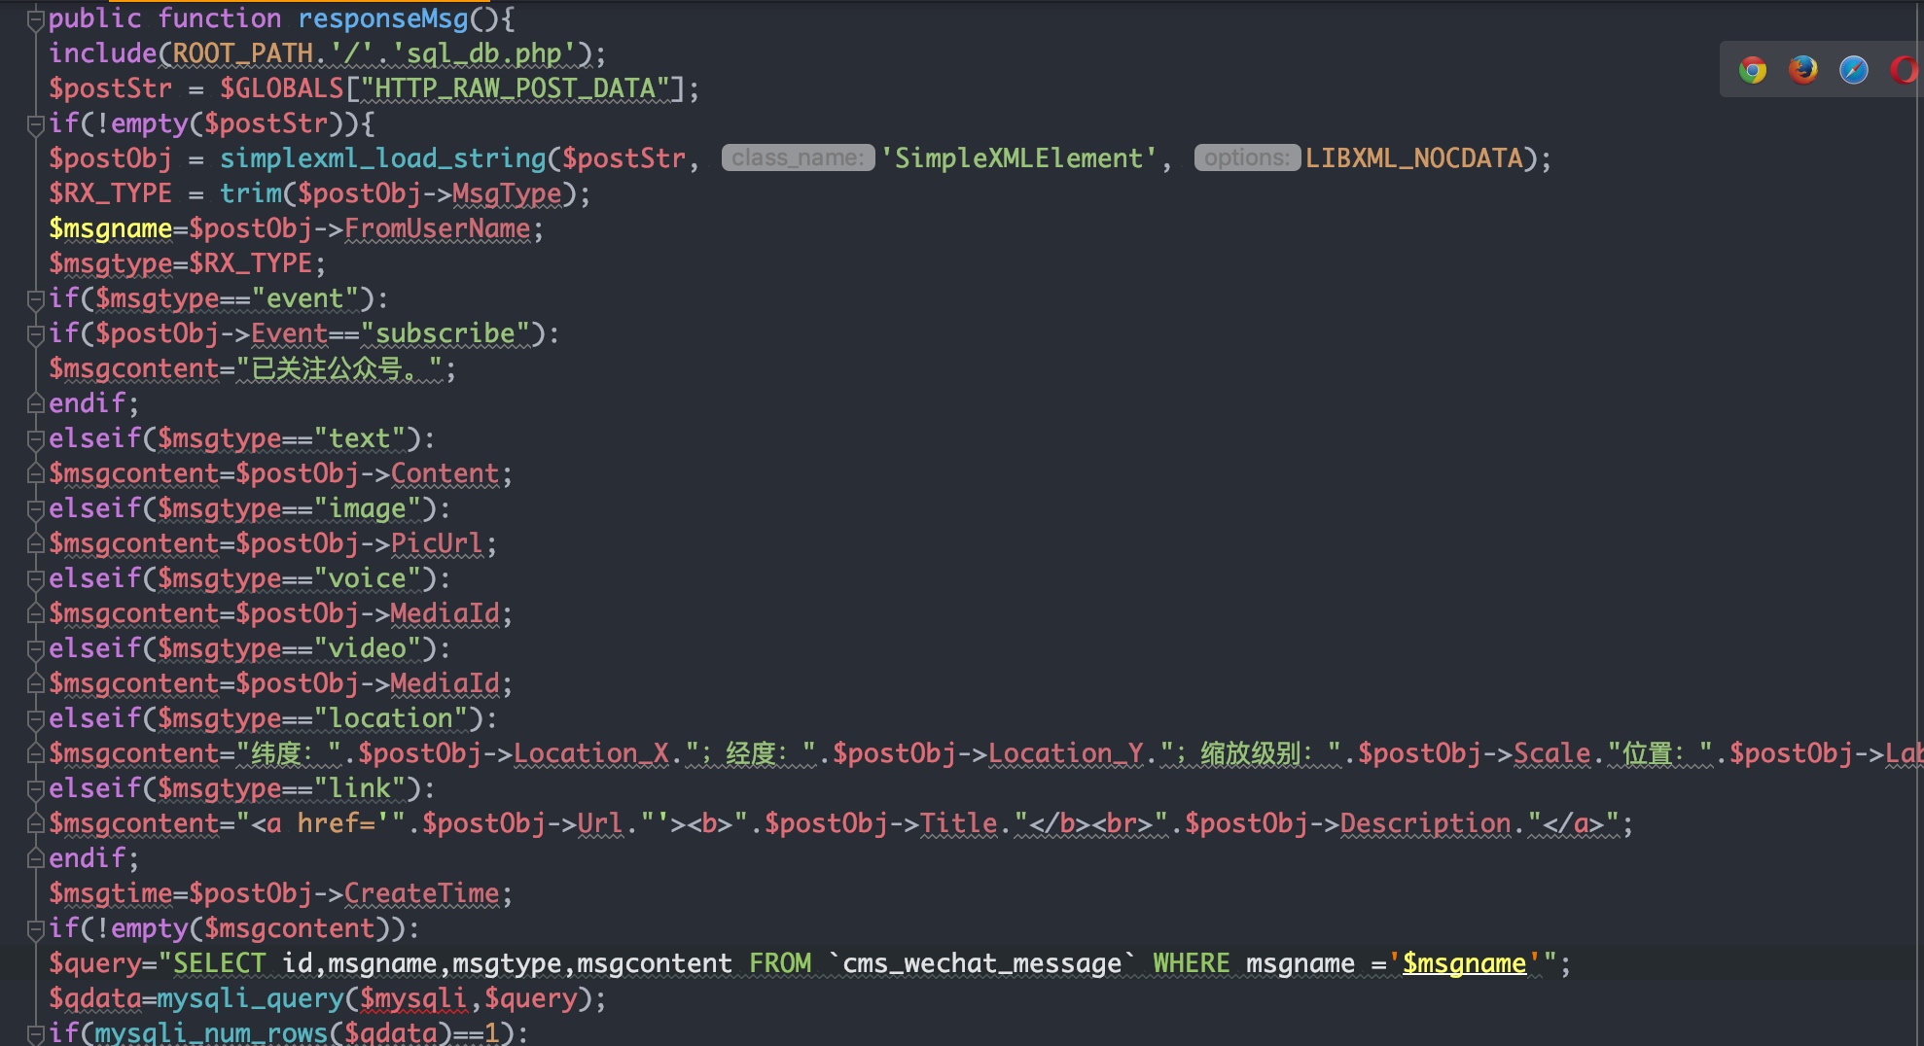Place cursor on the FromUserName property
The image size is (1924, 1046).
(437, 228)
